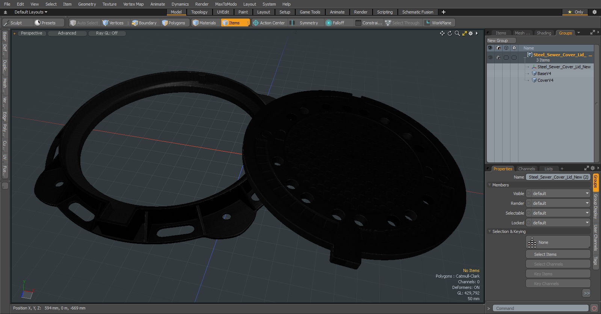Open Symmetry settings
601x314 pixels.
305,23
